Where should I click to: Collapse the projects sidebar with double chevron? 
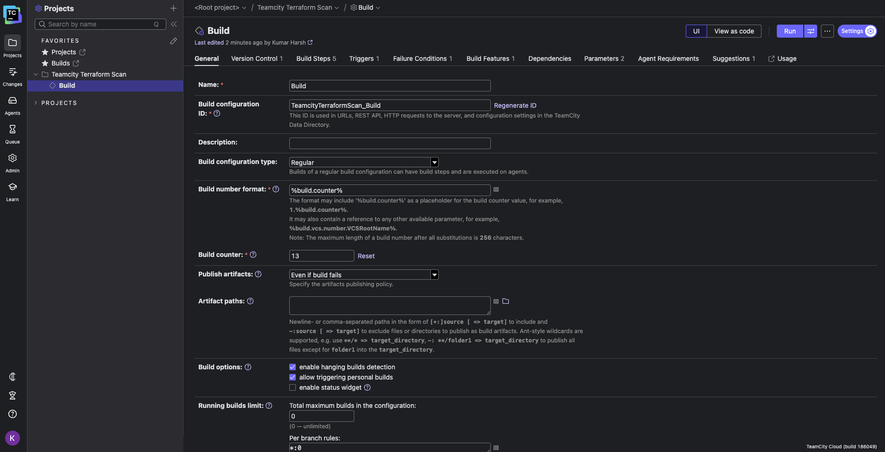coord(174,24)
